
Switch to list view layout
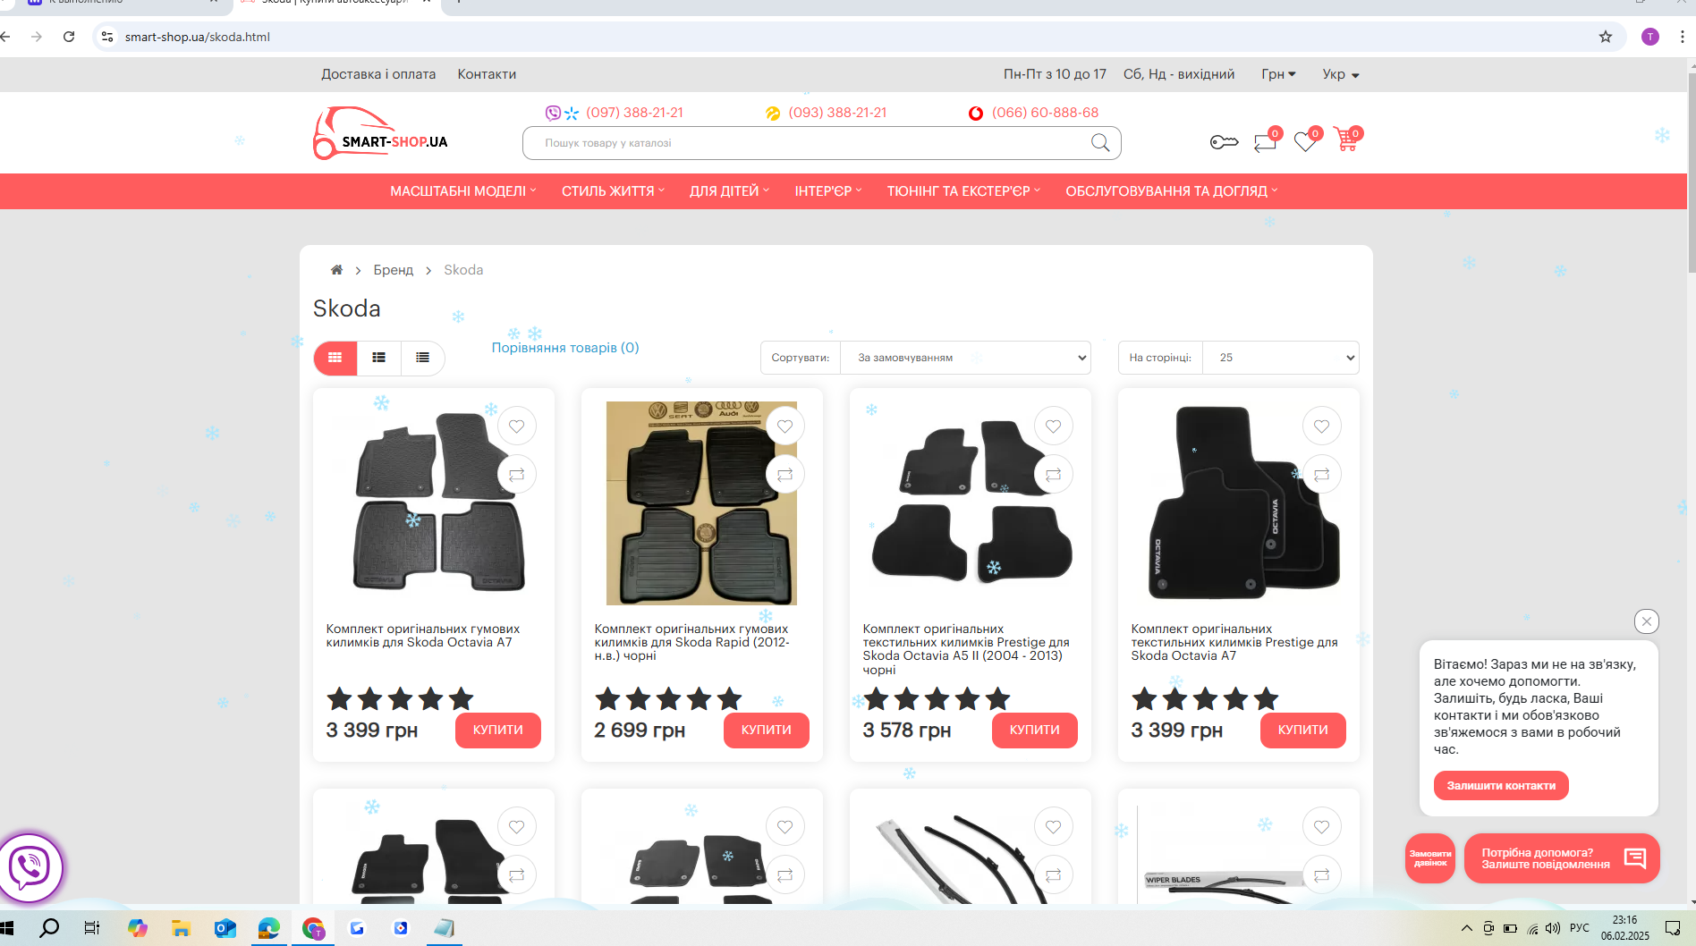click(x=379, y=358)
